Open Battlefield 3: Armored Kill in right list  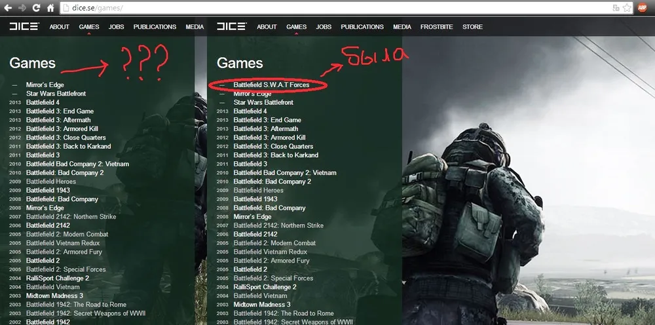(269, 138)
